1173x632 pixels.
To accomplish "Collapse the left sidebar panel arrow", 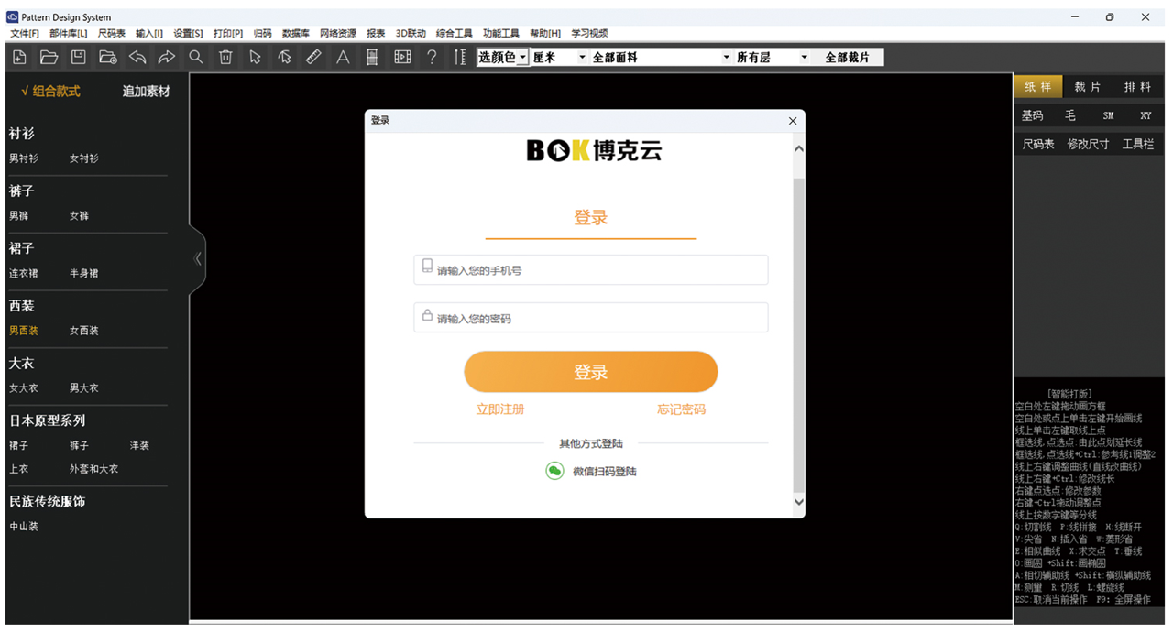I will pos(198,259).
